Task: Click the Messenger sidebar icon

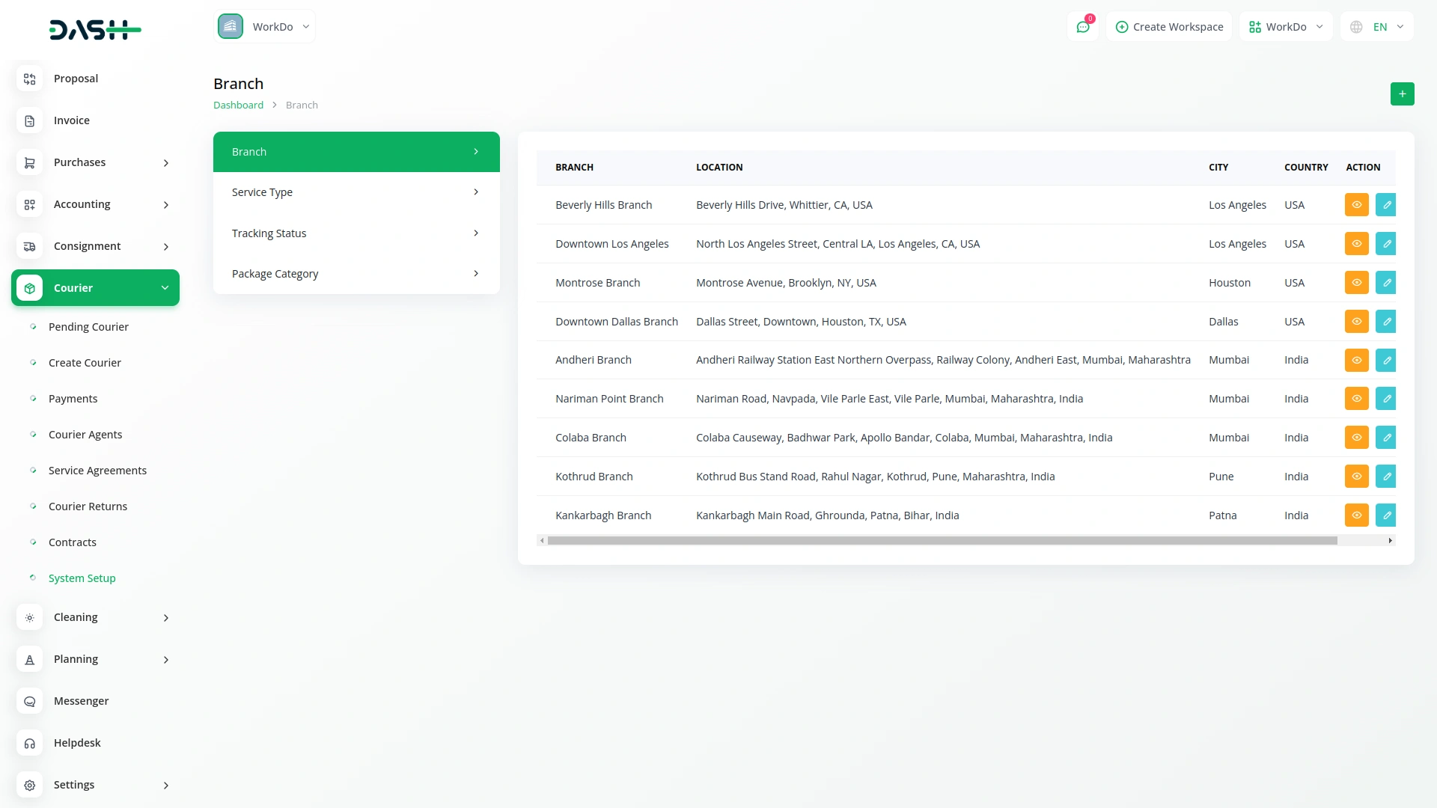Action: click(x=30, y=701)
